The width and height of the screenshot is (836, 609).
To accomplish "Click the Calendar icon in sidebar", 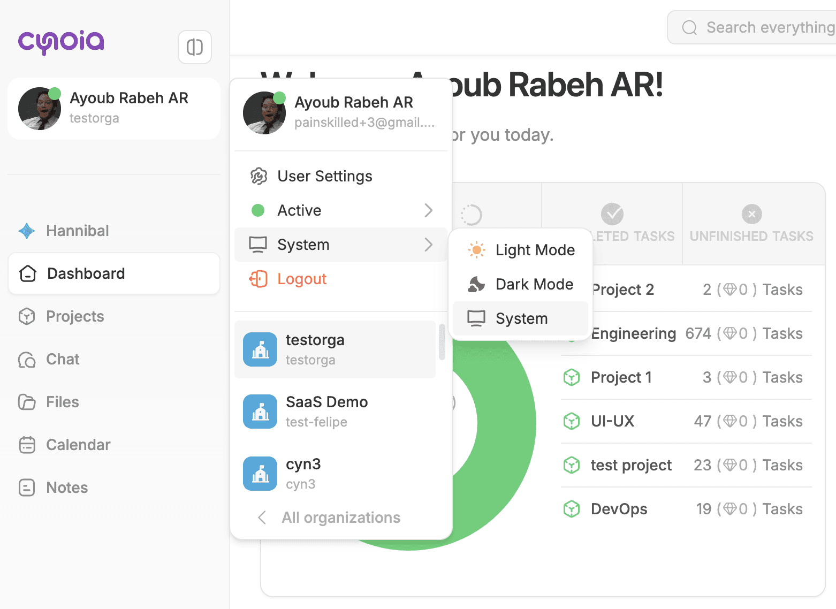I will pyautogui.click(x=27, y=445).
